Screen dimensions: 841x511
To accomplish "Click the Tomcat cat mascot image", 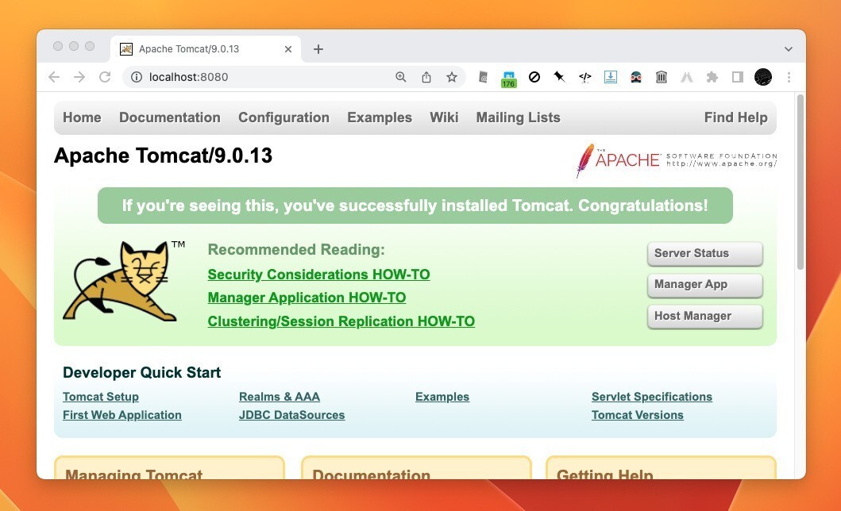I will click(x=124, y=281).
